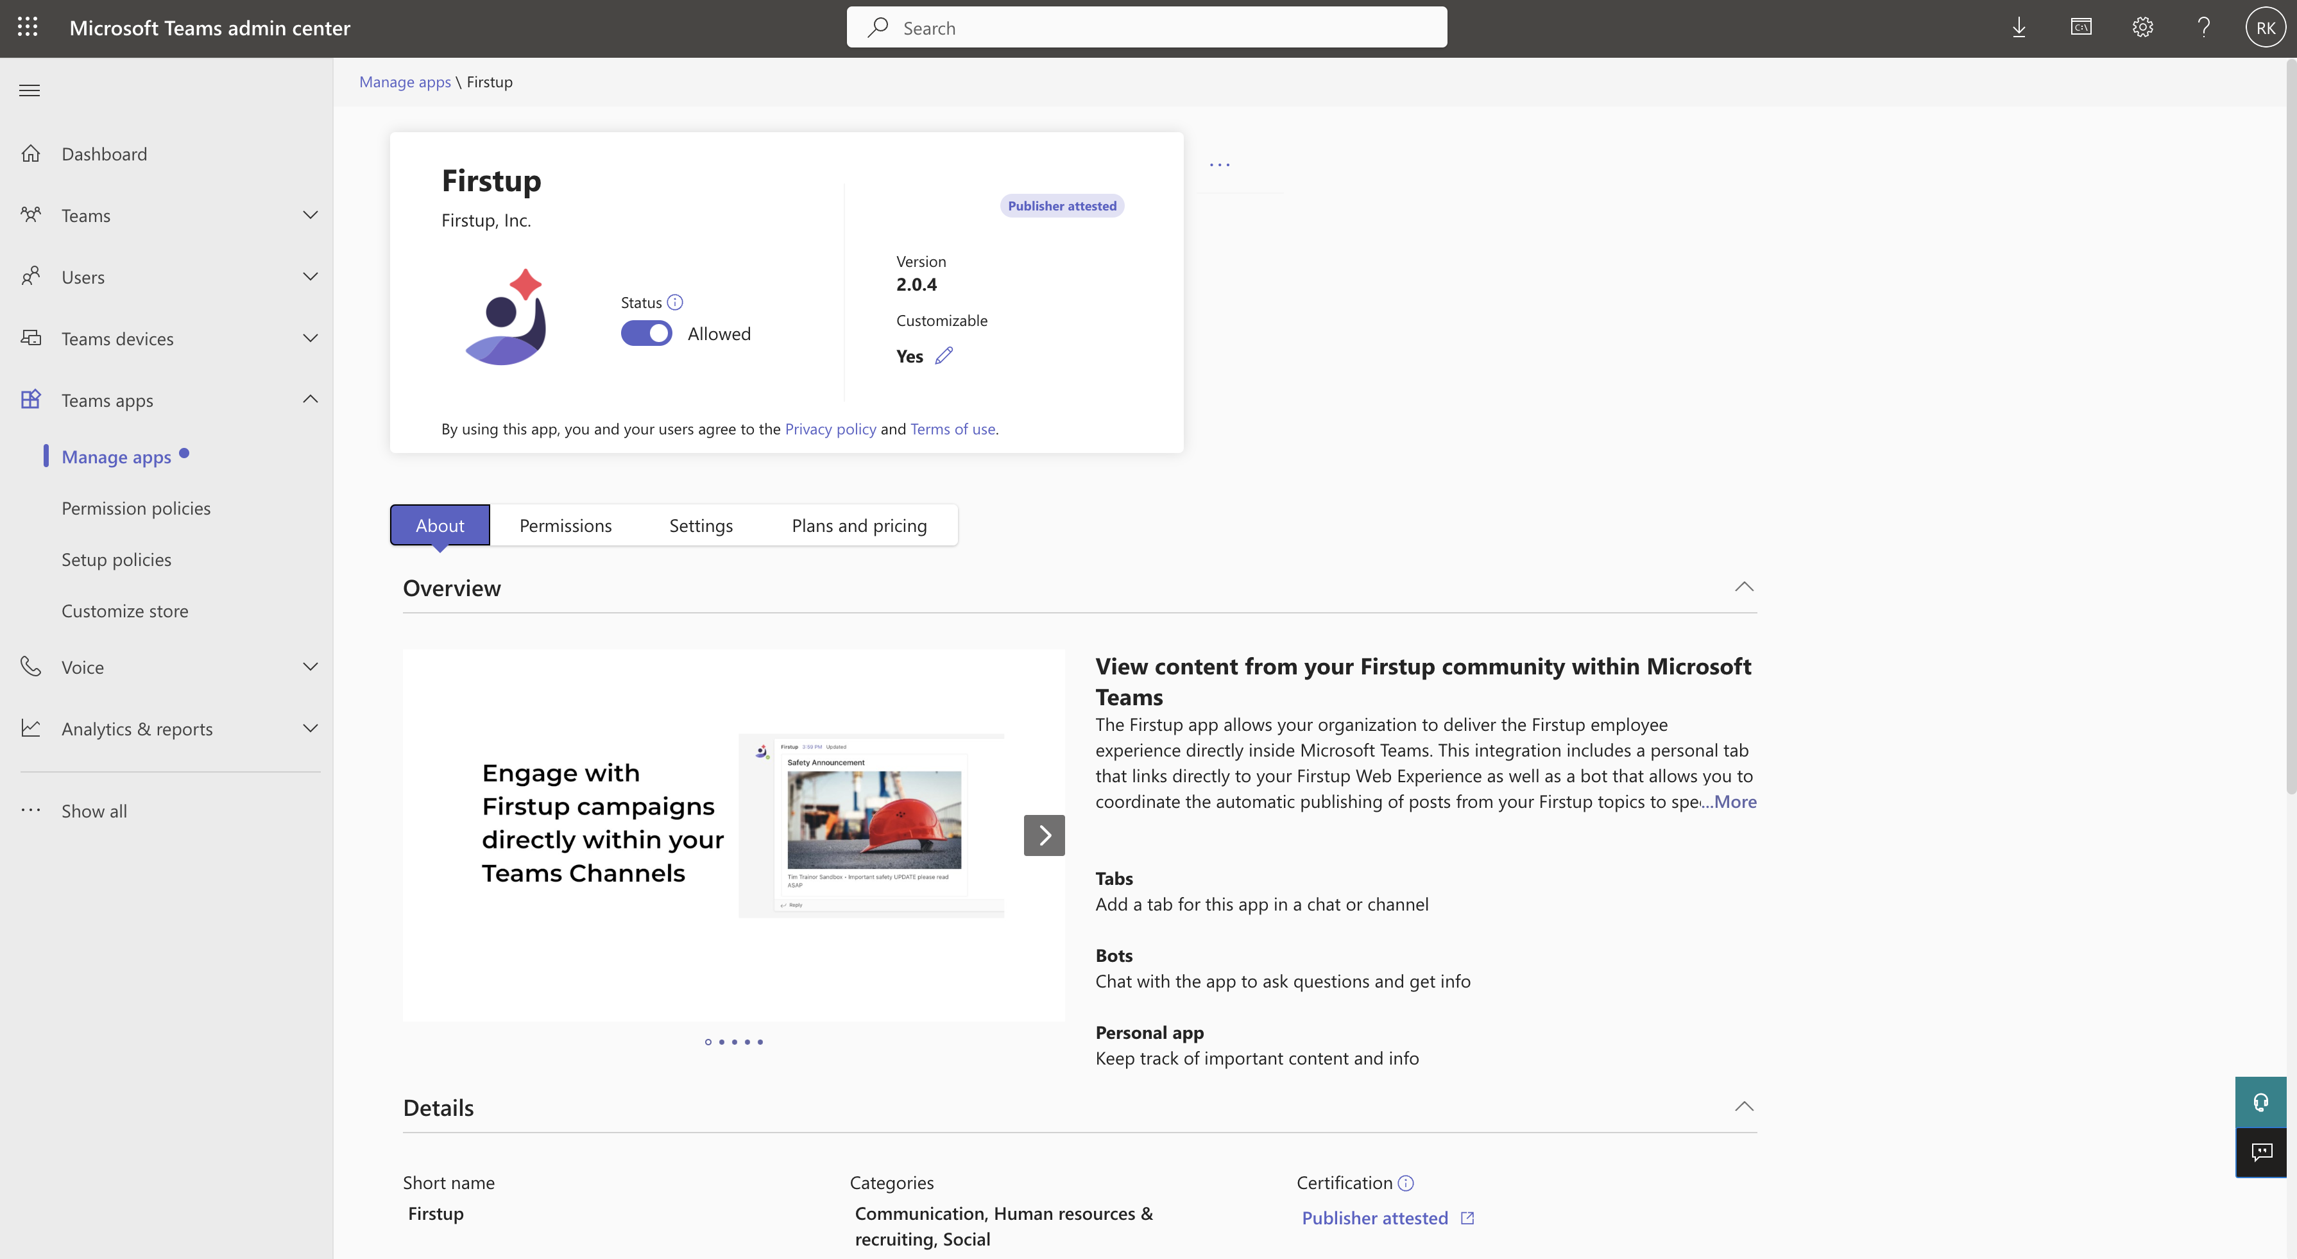
Task: Open the headset support widget
Action: (2260, 1103)
